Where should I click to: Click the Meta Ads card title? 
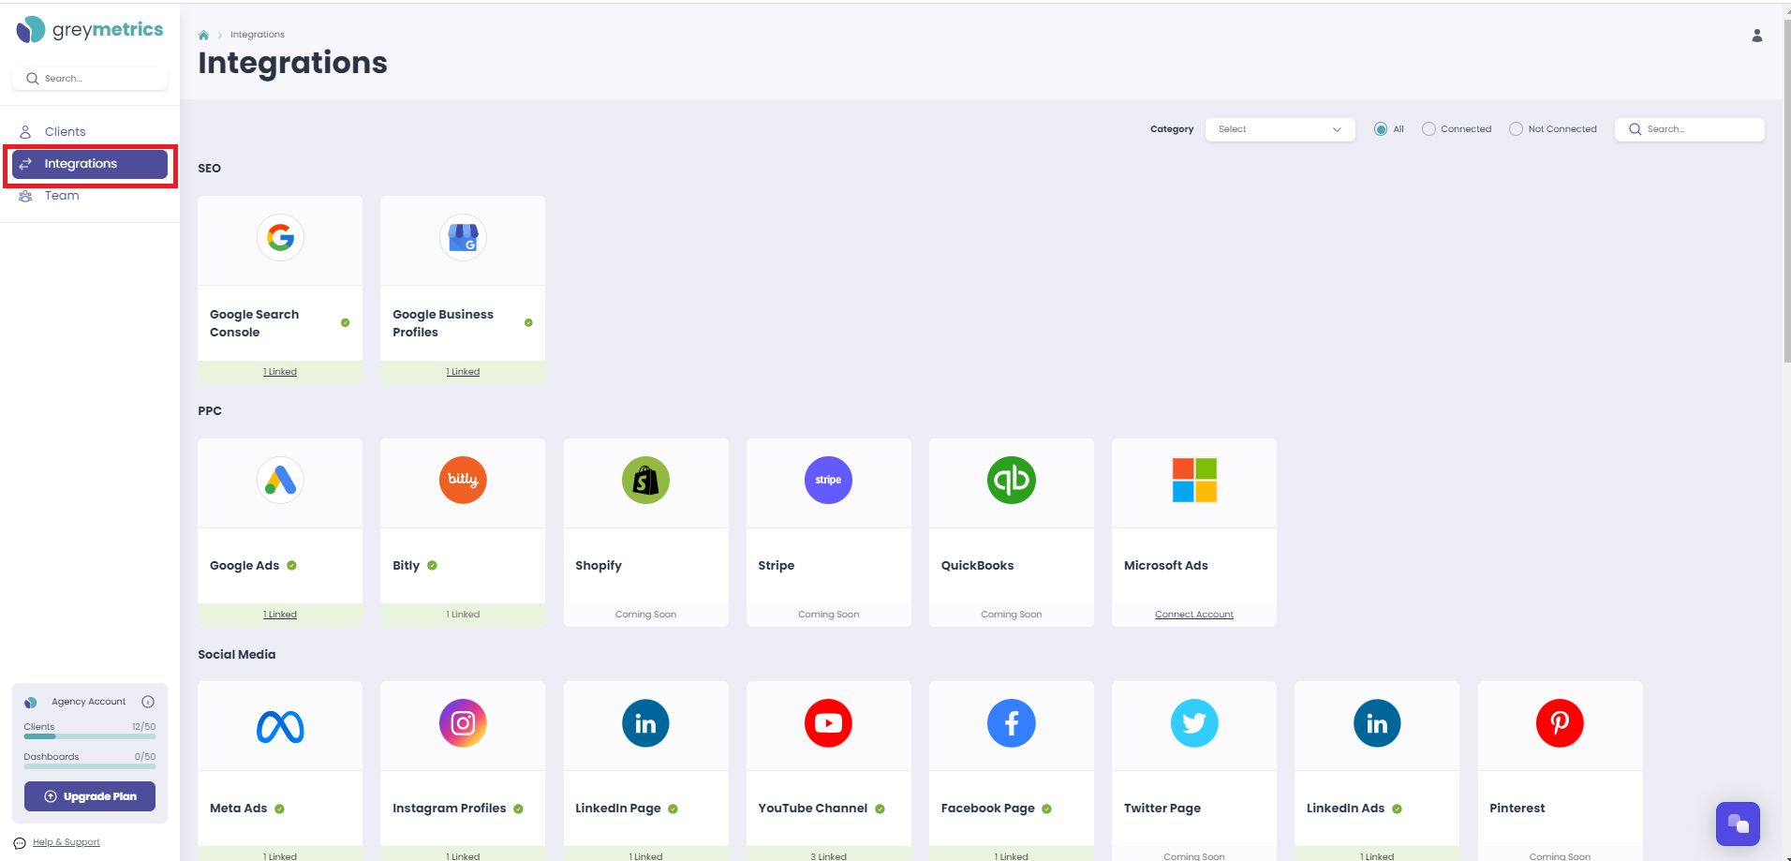pos(239,809)
